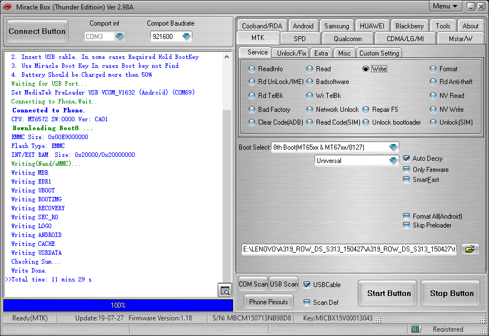The height and width of the screenshot is (336, 489).
Task: Click the Miracle Box logo in the title bar
Action: pyautogui.click(x=7, y=7)
